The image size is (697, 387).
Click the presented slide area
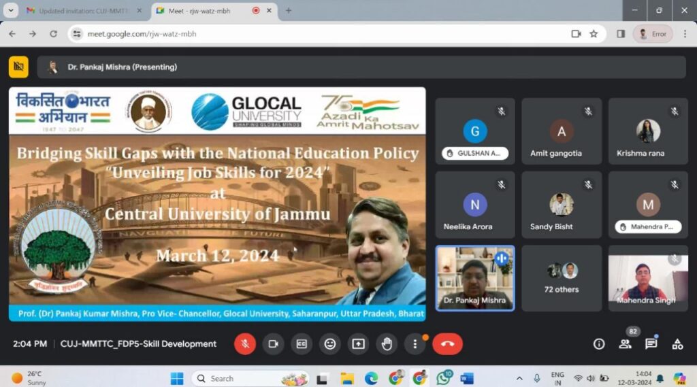point(217,204)
